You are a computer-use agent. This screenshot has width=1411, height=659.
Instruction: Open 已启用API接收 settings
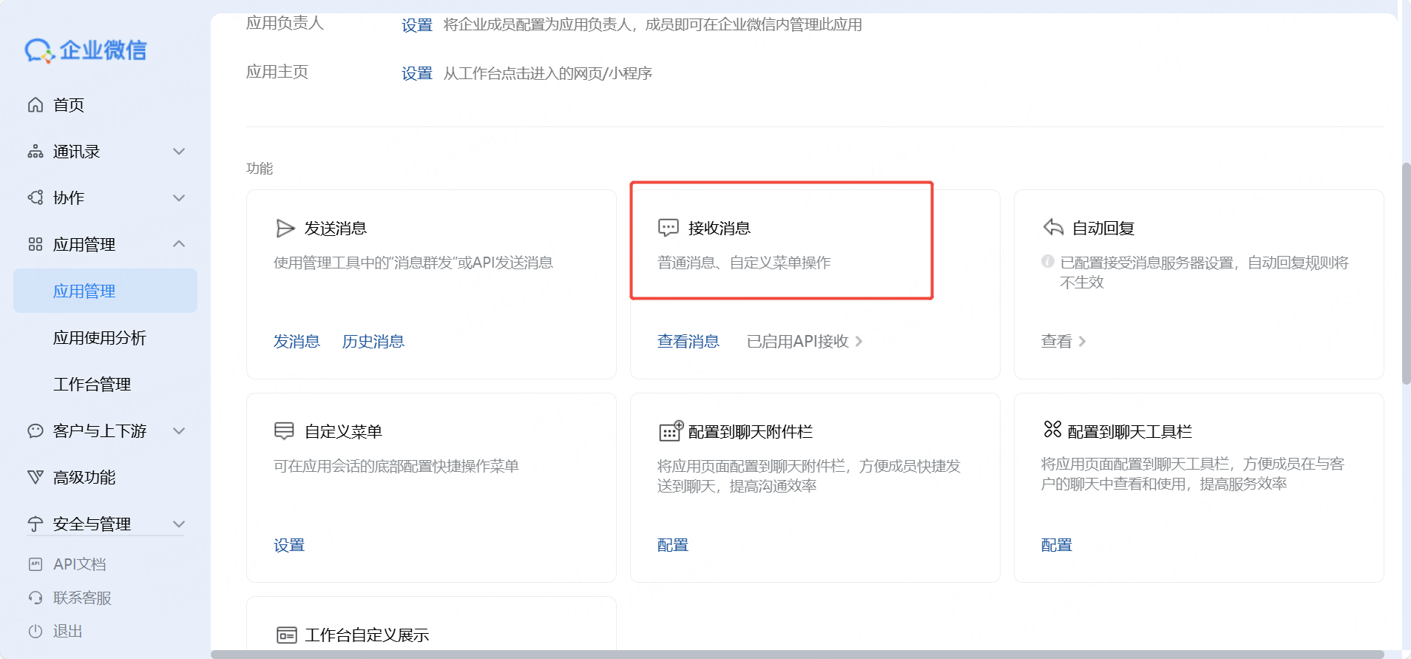804,342
